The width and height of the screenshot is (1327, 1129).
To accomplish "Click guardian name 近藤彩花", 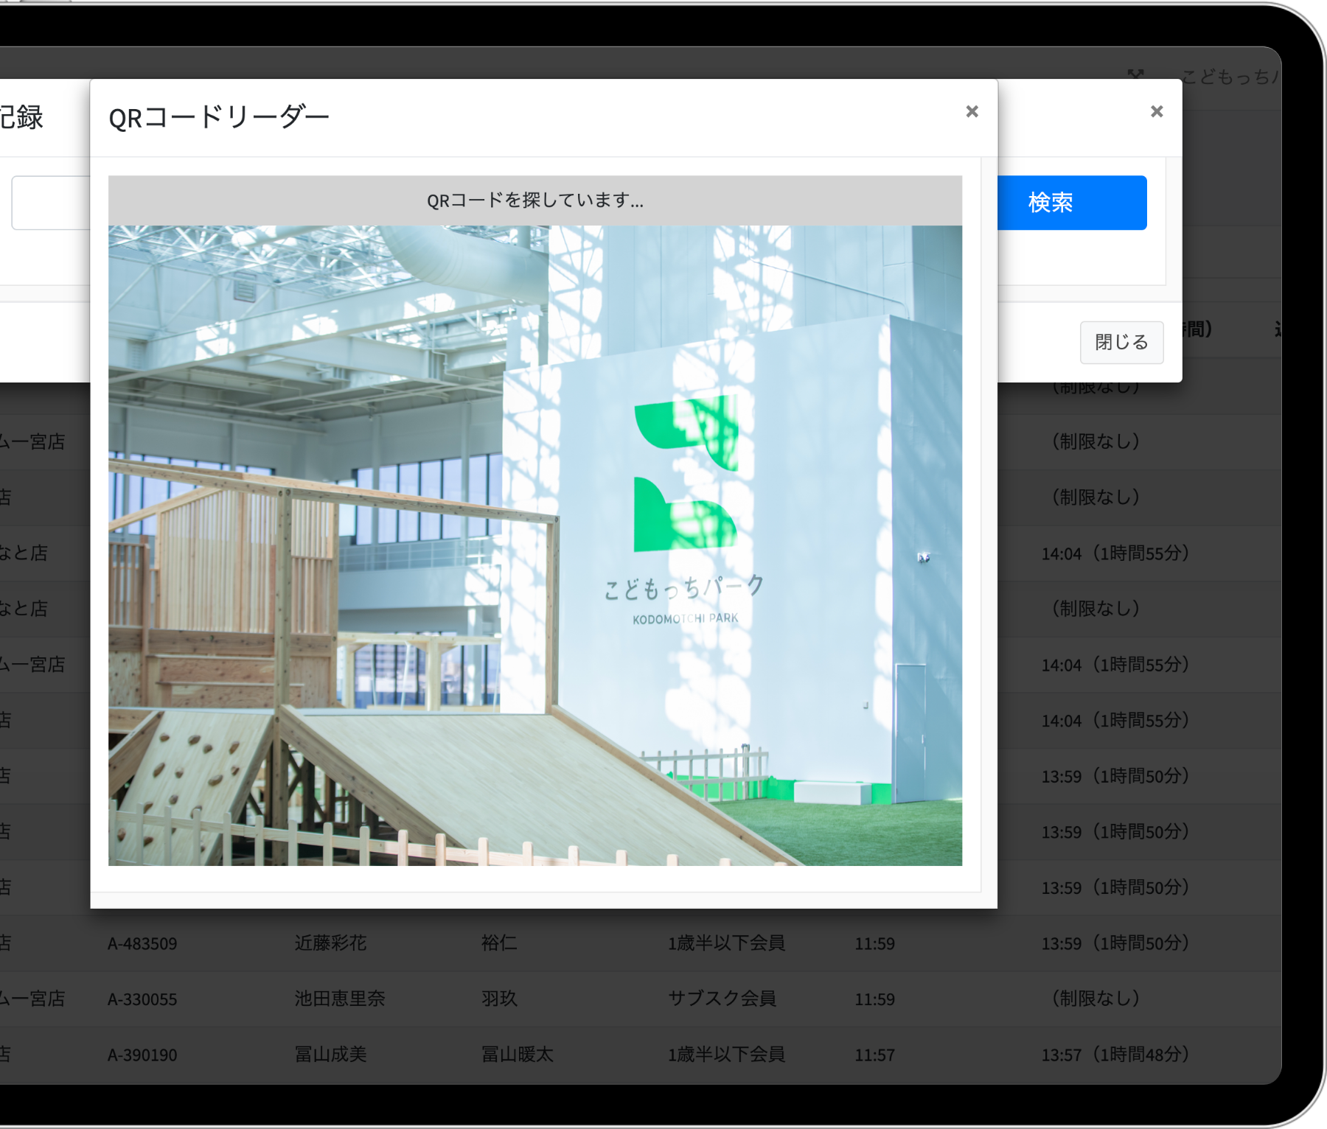I will click(x=330, y=943).
